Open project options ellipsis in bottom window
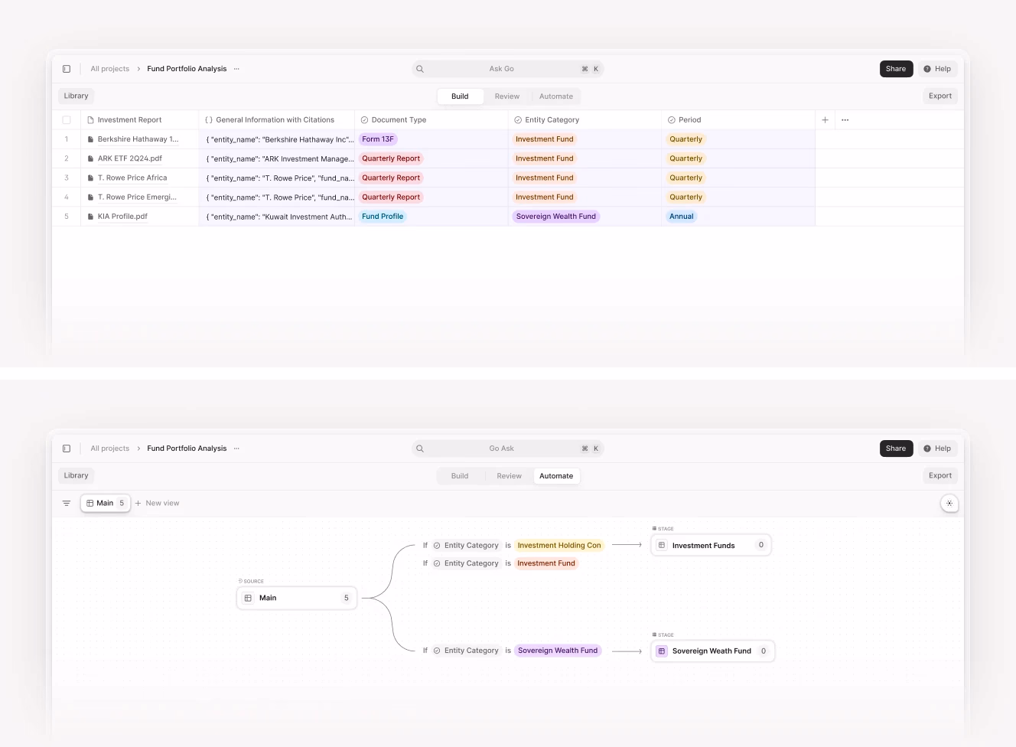This screenshot has width=1016, height=747. 236,449
